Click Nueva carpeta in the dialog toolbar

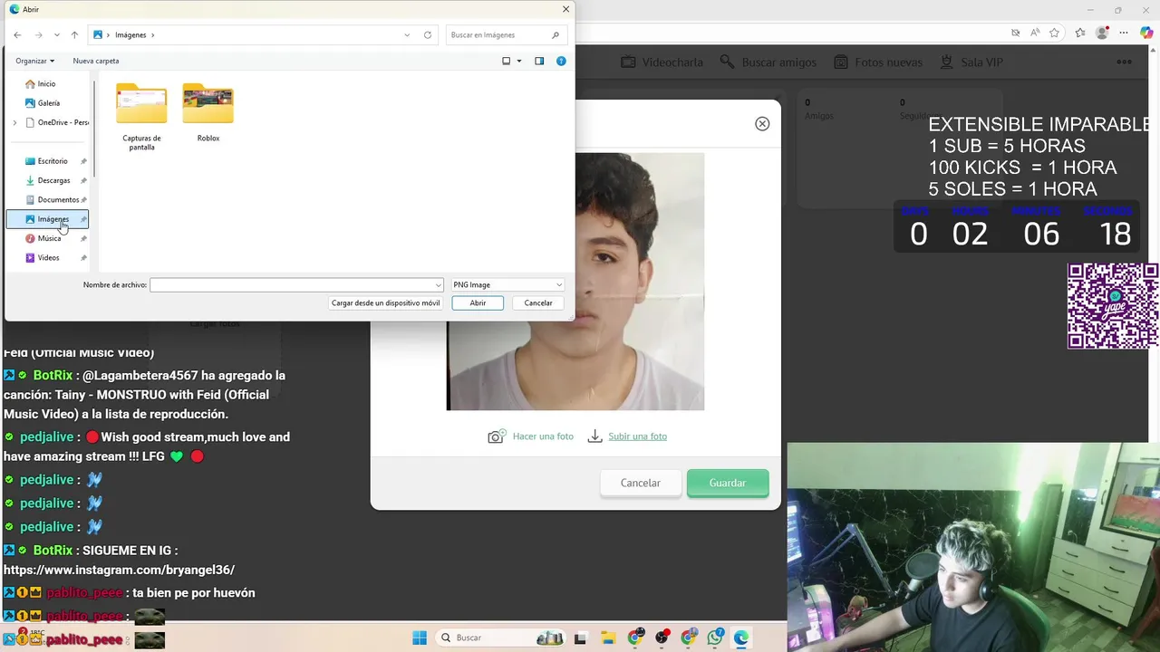click(96, 61)
